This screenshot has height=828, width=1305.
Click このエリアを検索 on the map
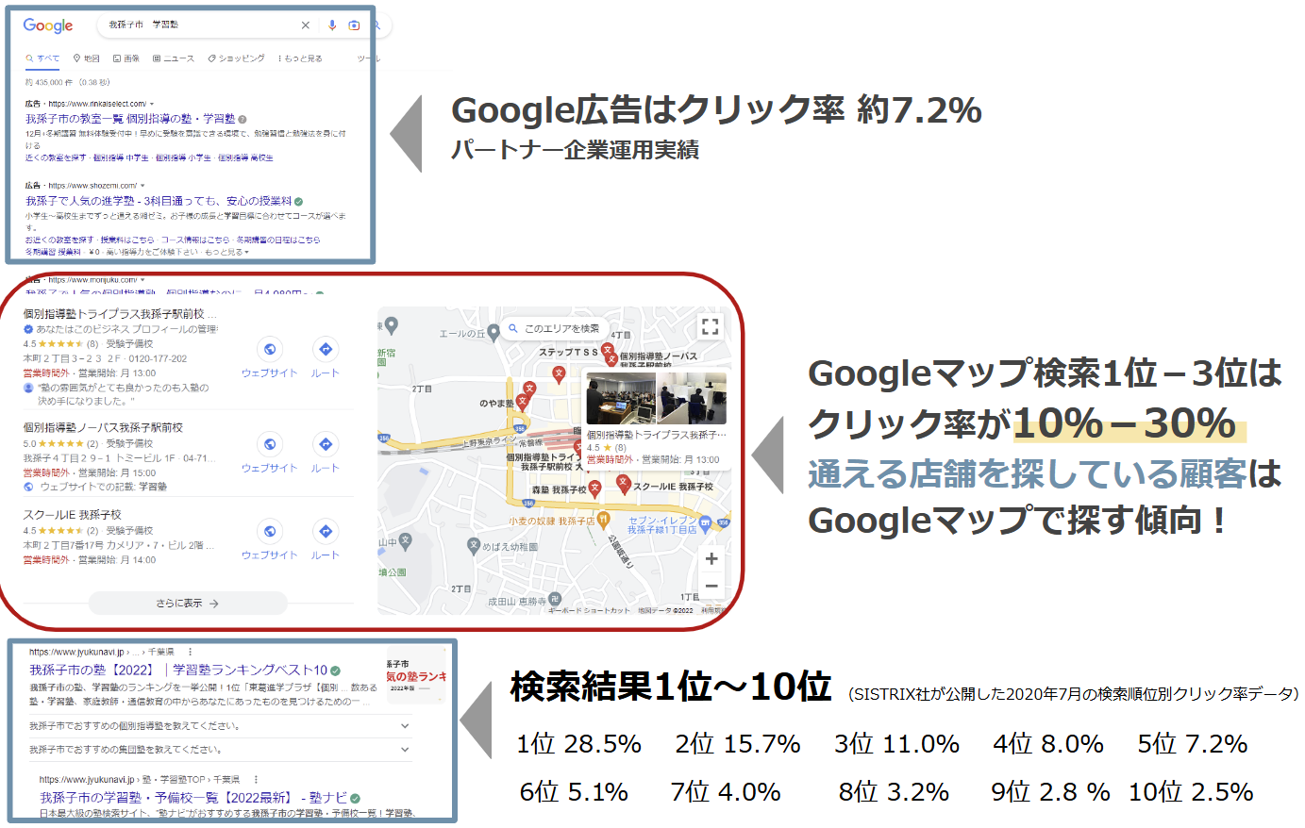(555, 328)
